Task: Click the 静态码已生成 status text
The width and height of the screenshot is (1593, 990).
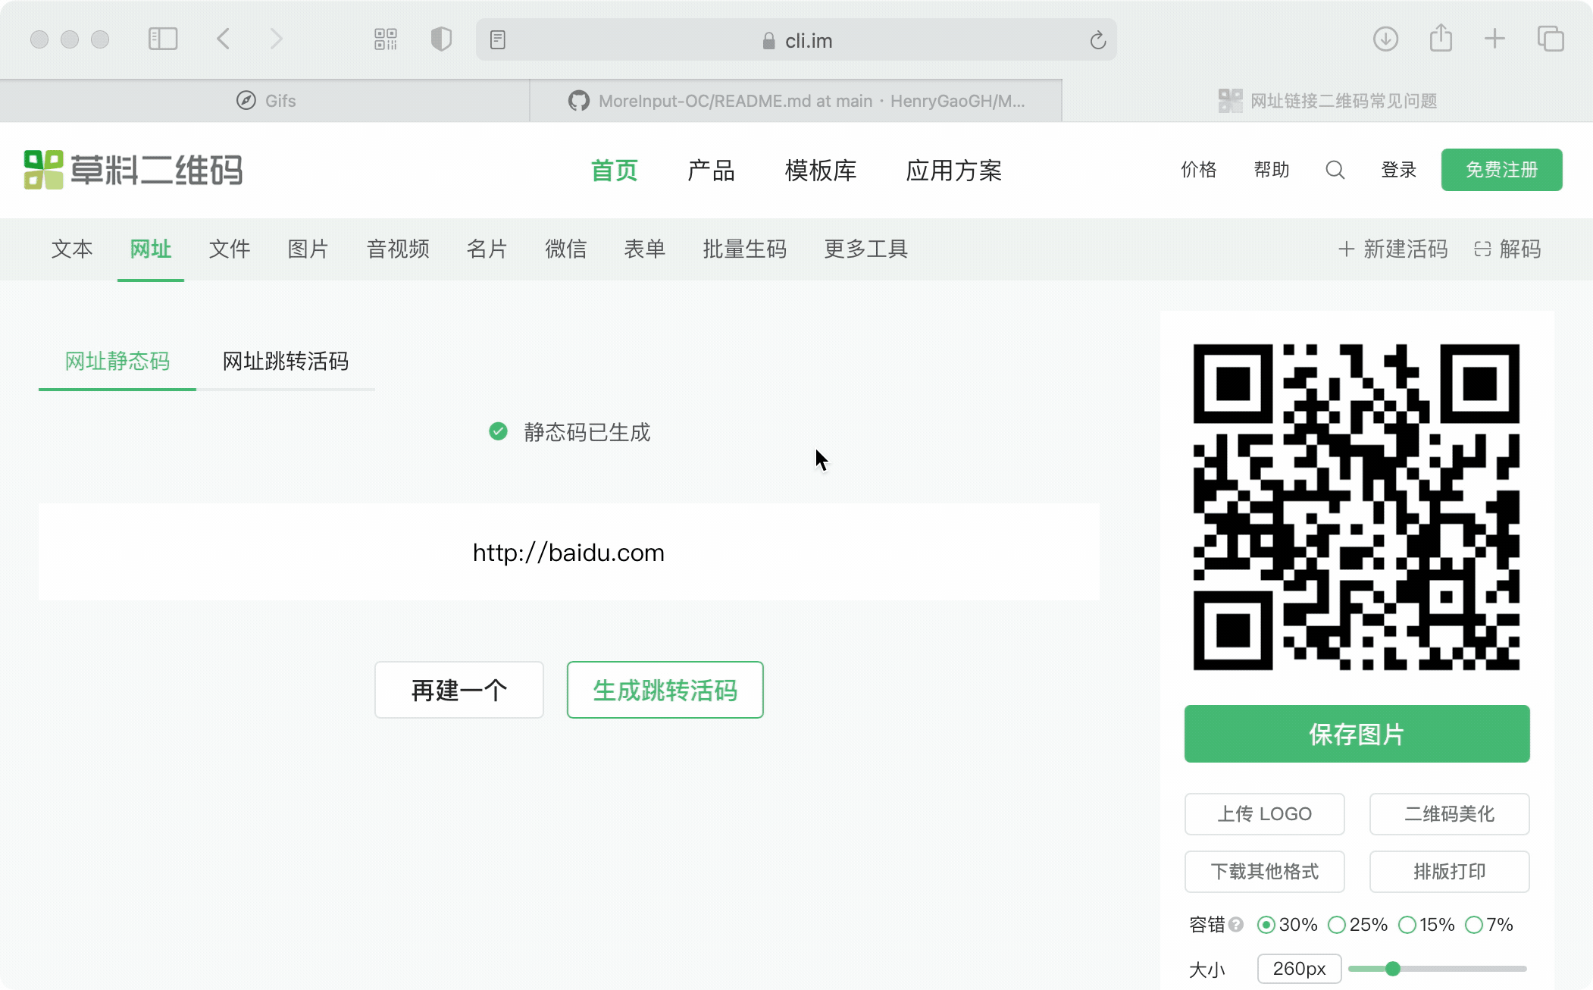Action: 587,432
